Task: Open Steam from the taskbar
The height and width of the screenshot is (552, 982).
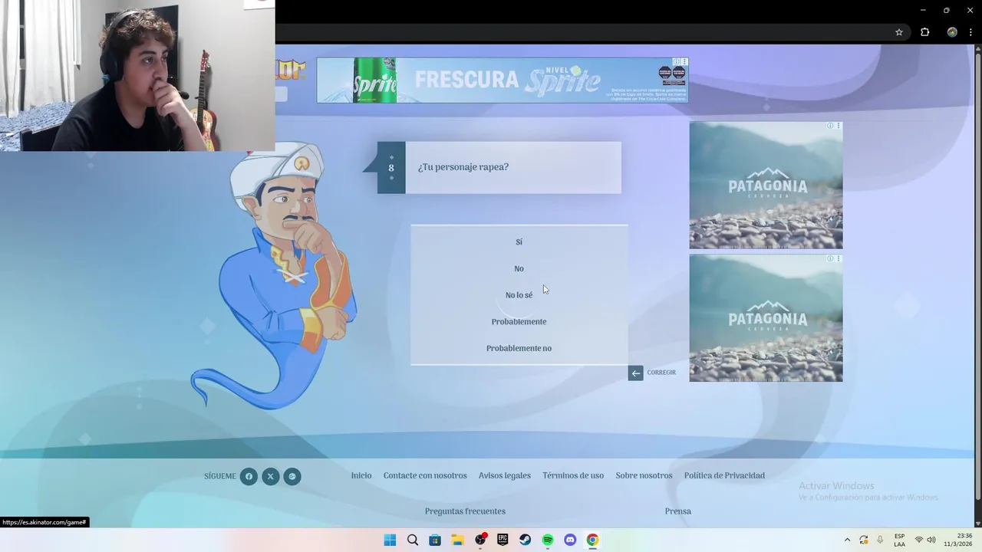Action: coord(525,540)
